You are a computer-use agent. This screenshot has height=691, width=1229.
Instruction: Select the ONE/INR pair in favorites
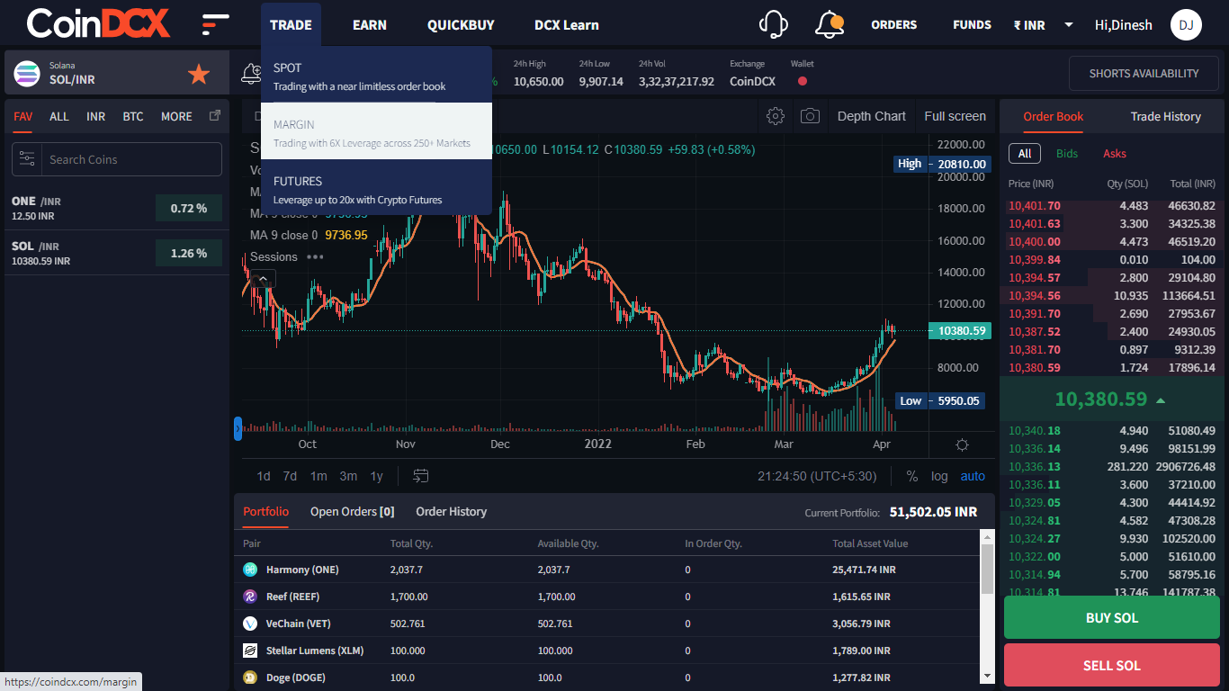click(x=117, y=208)
